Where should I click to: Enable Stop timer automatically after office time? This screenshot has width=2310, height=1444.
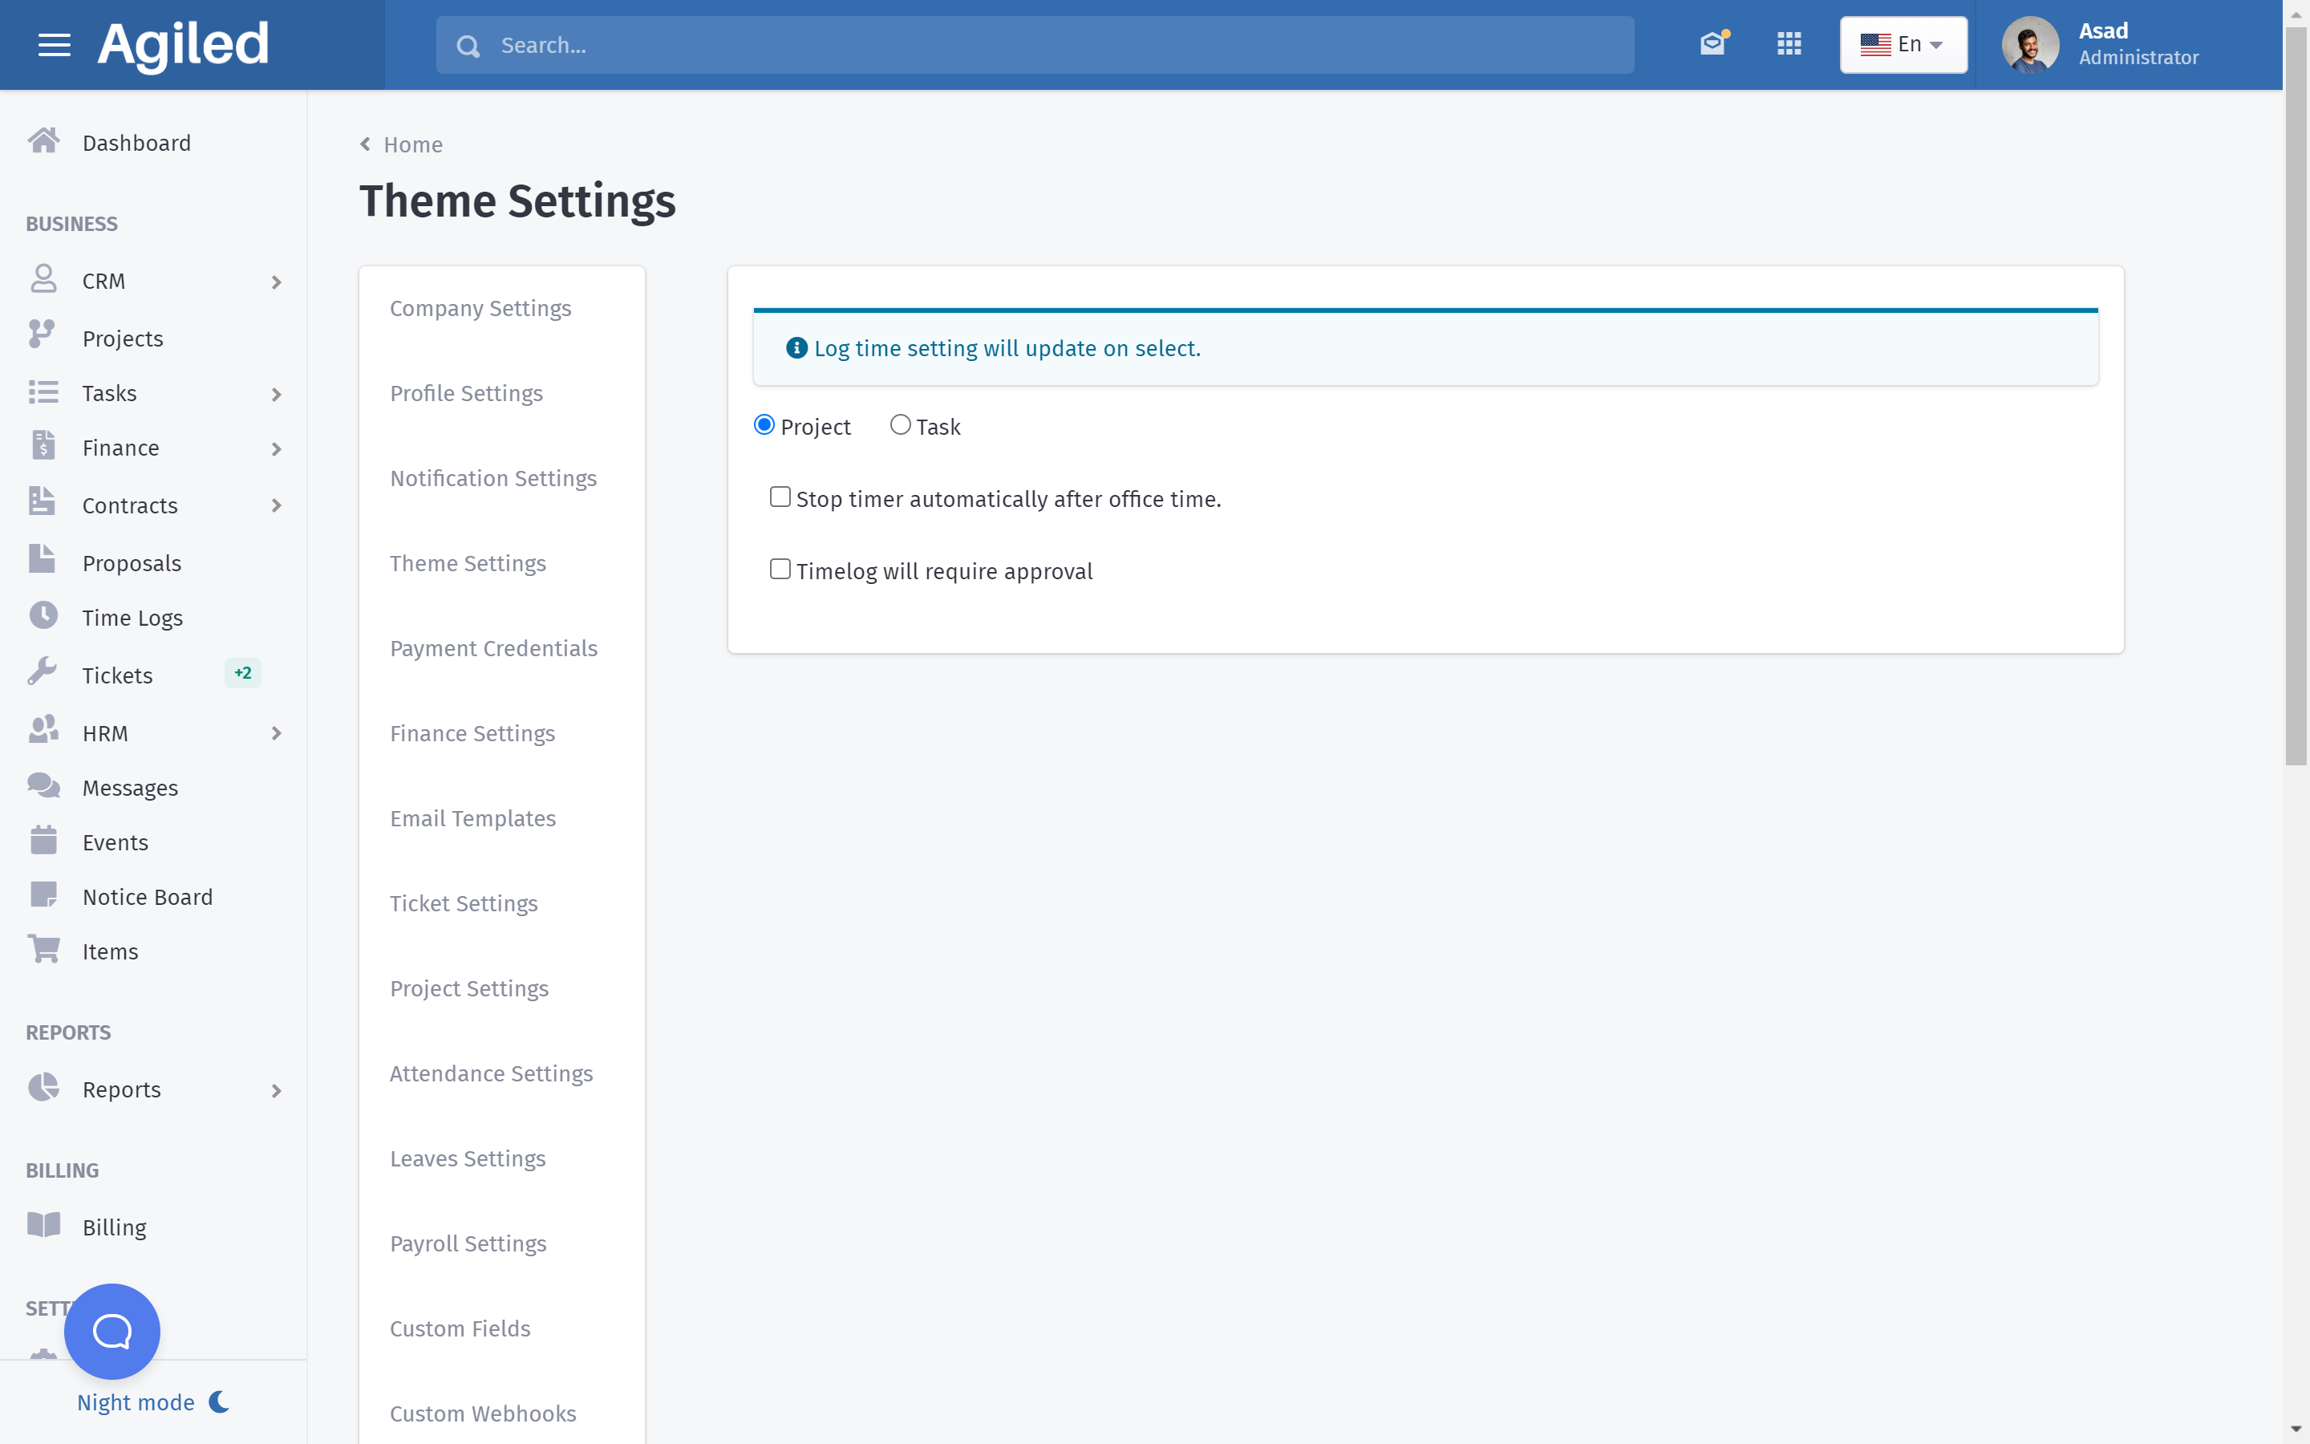(x=780, y=497)
